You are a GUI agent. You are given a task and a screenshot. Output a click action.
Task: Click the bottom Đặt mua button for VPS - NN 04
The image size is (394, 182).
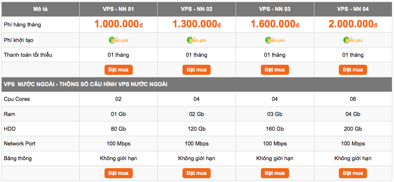[353, 173]
